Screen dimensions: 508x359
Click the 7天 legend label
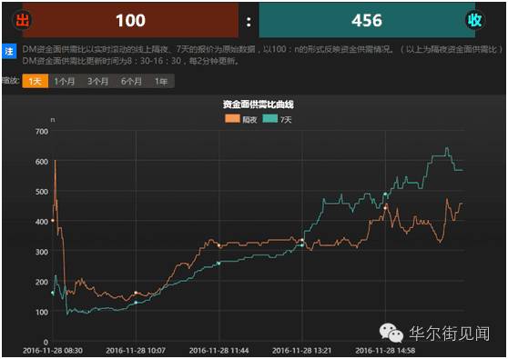pyautogui.click(x=286, y=120)
